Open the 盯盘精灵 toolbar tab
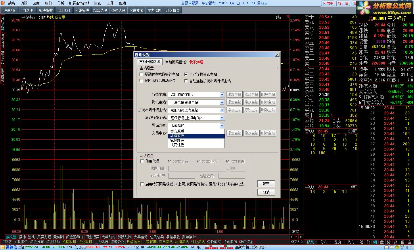The height and width of the screenshot is (250, 414). [x=172, y=10]
